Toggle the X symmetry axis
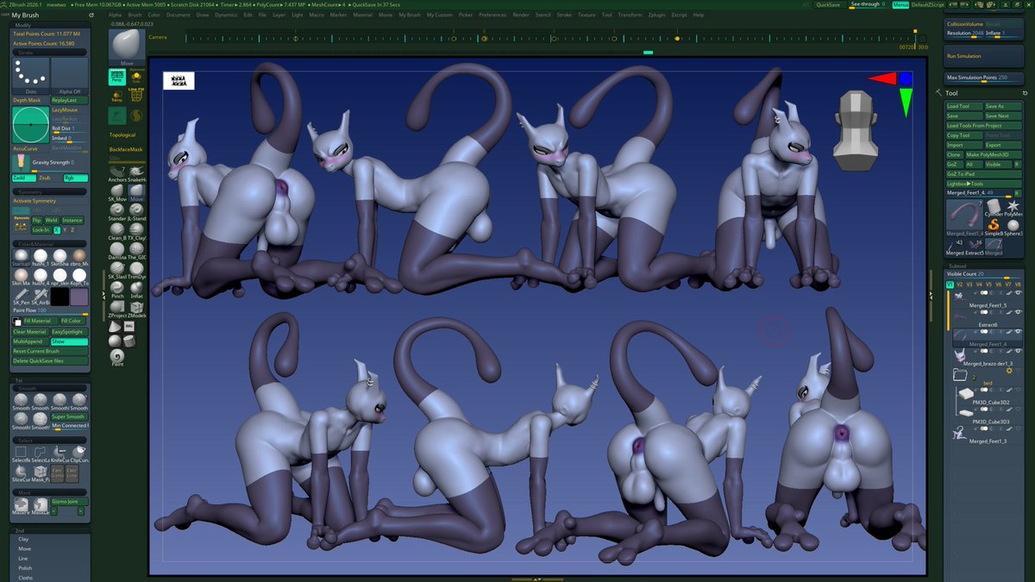 tap(57, 230)
